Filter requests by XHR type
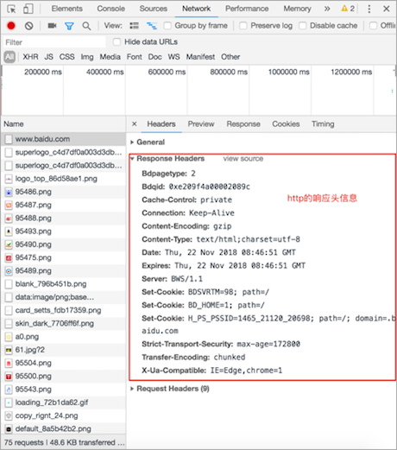Image resolution: width=397 pixels, height=450 pixels. (30, 57)
